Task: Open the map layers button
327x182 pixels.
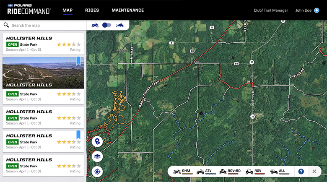Action: click(x=97, y=156)
